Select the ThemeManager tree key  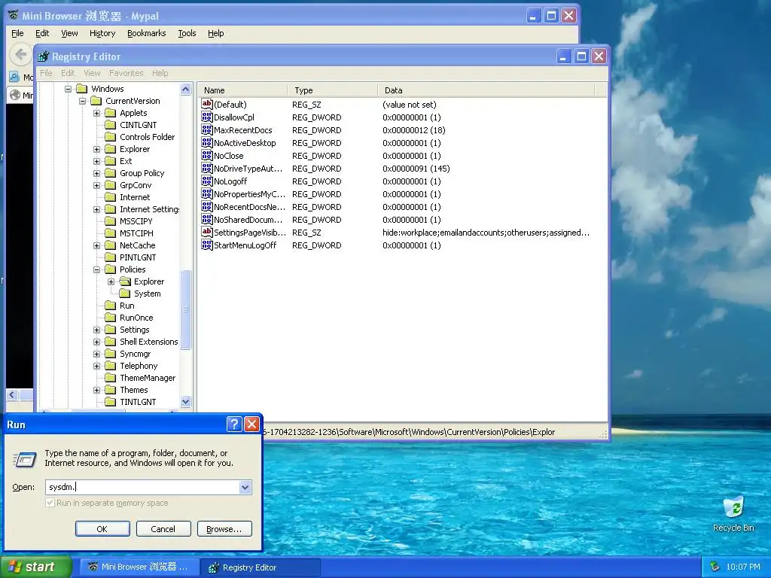point(148,378)
